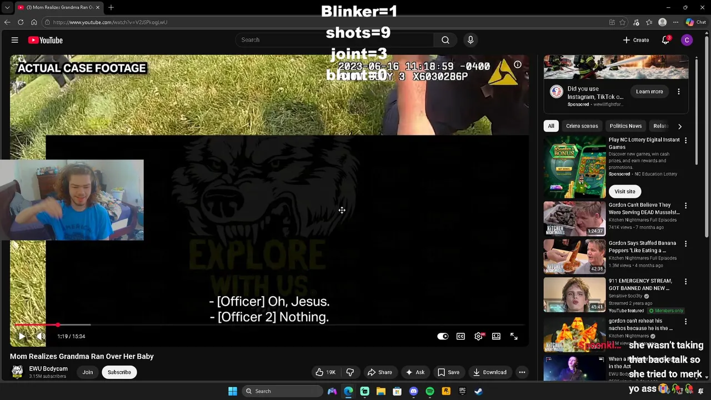Go to the YouTube home logo
This screenshot has height=400, width=711.
(45, 40)
